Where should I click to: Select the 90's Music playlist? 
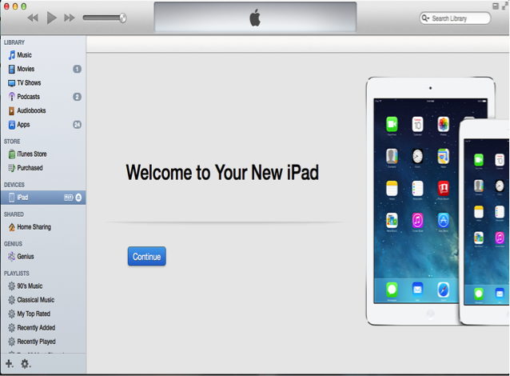(x=30, y=286)
